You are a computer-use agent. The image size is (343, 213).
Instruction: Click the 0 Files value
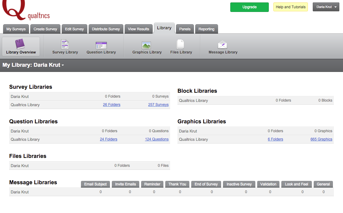(163, 166)
